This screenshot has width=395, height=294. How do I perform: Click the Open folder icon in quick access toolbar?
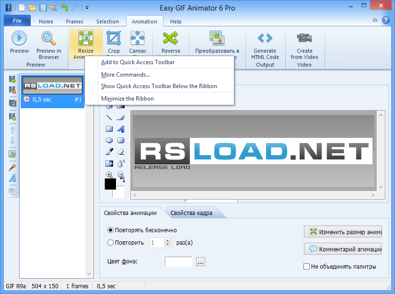(32, 8)
